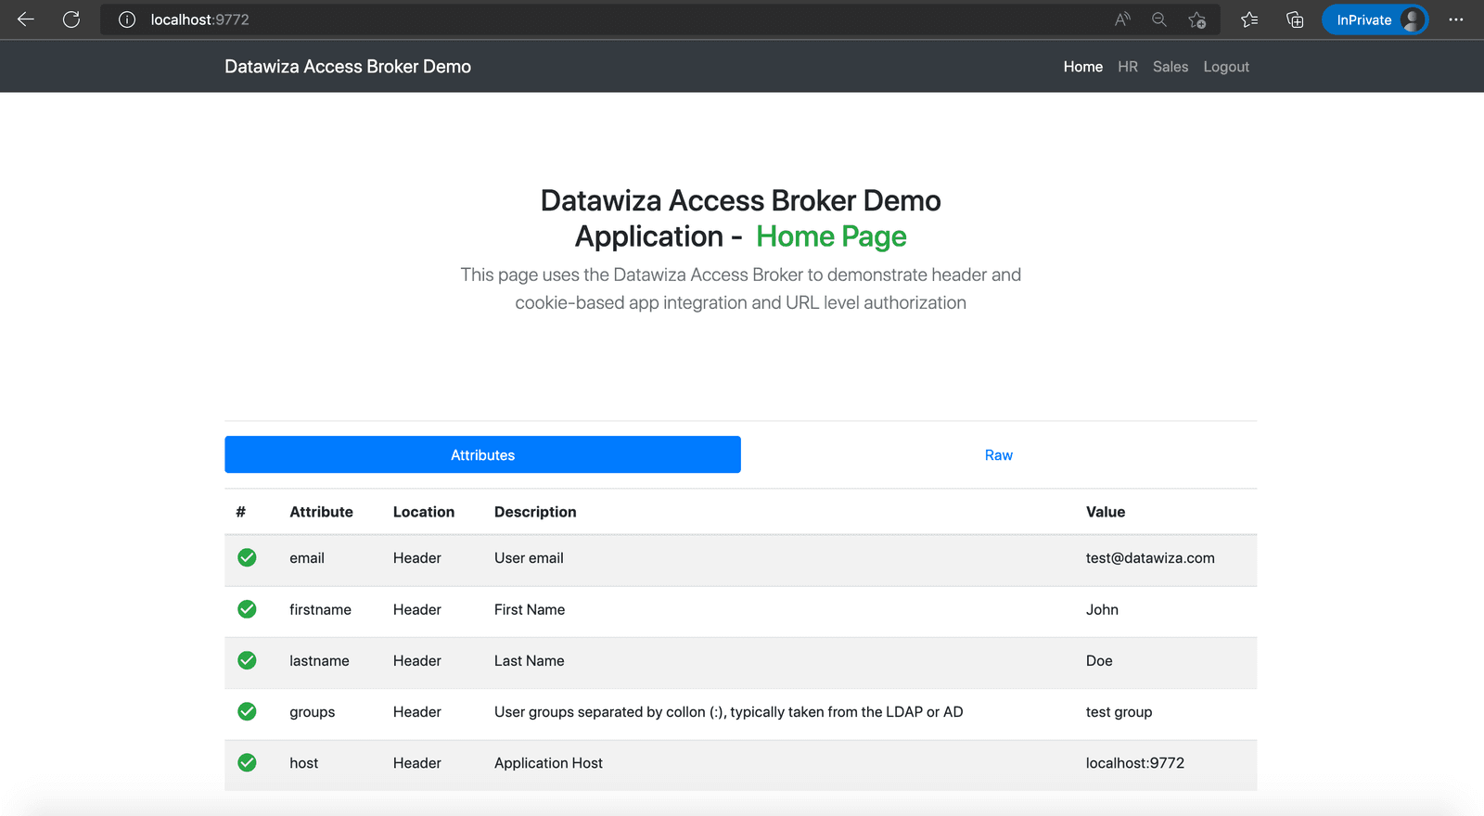The height and width of the screenshot is (816, 1484).
Task: Click the Location column header
Action: (x=424, y=512)
